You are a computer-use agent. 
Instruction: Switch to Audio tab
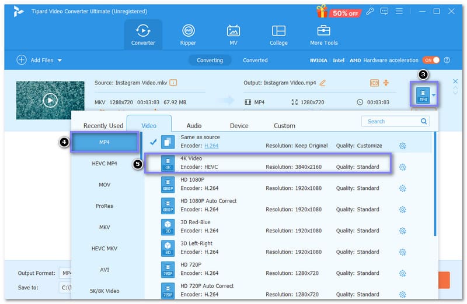coord(194,126)
